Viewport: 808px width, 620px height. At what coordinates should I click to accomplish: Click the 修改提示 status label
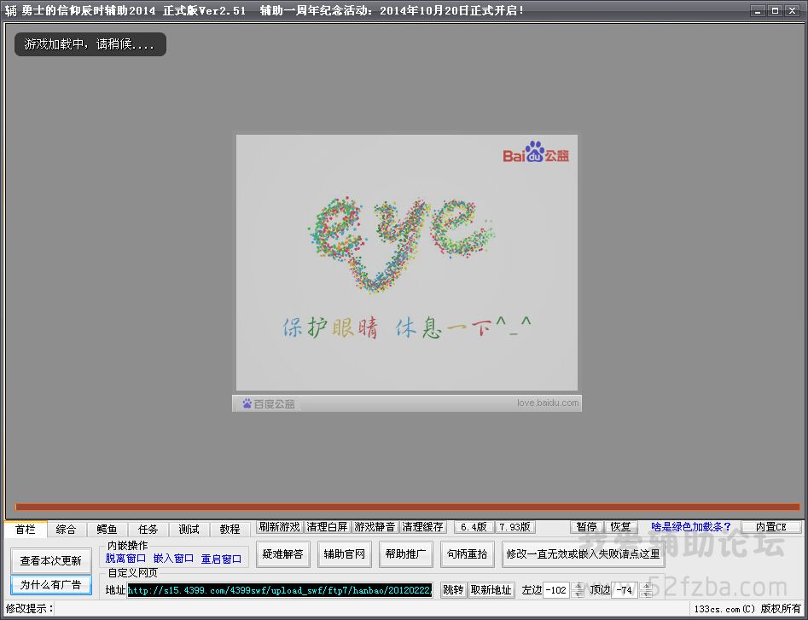pyautogui.click(x=29, y=609)
